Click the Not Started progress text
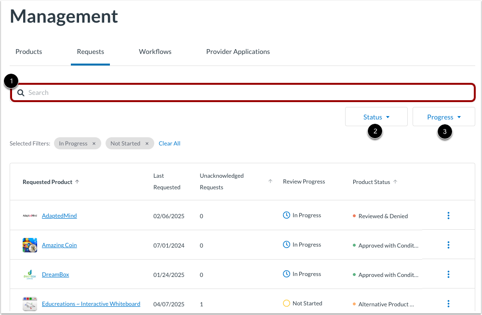The width and height of the screenshot is (482, 315). tap(308, 303)
